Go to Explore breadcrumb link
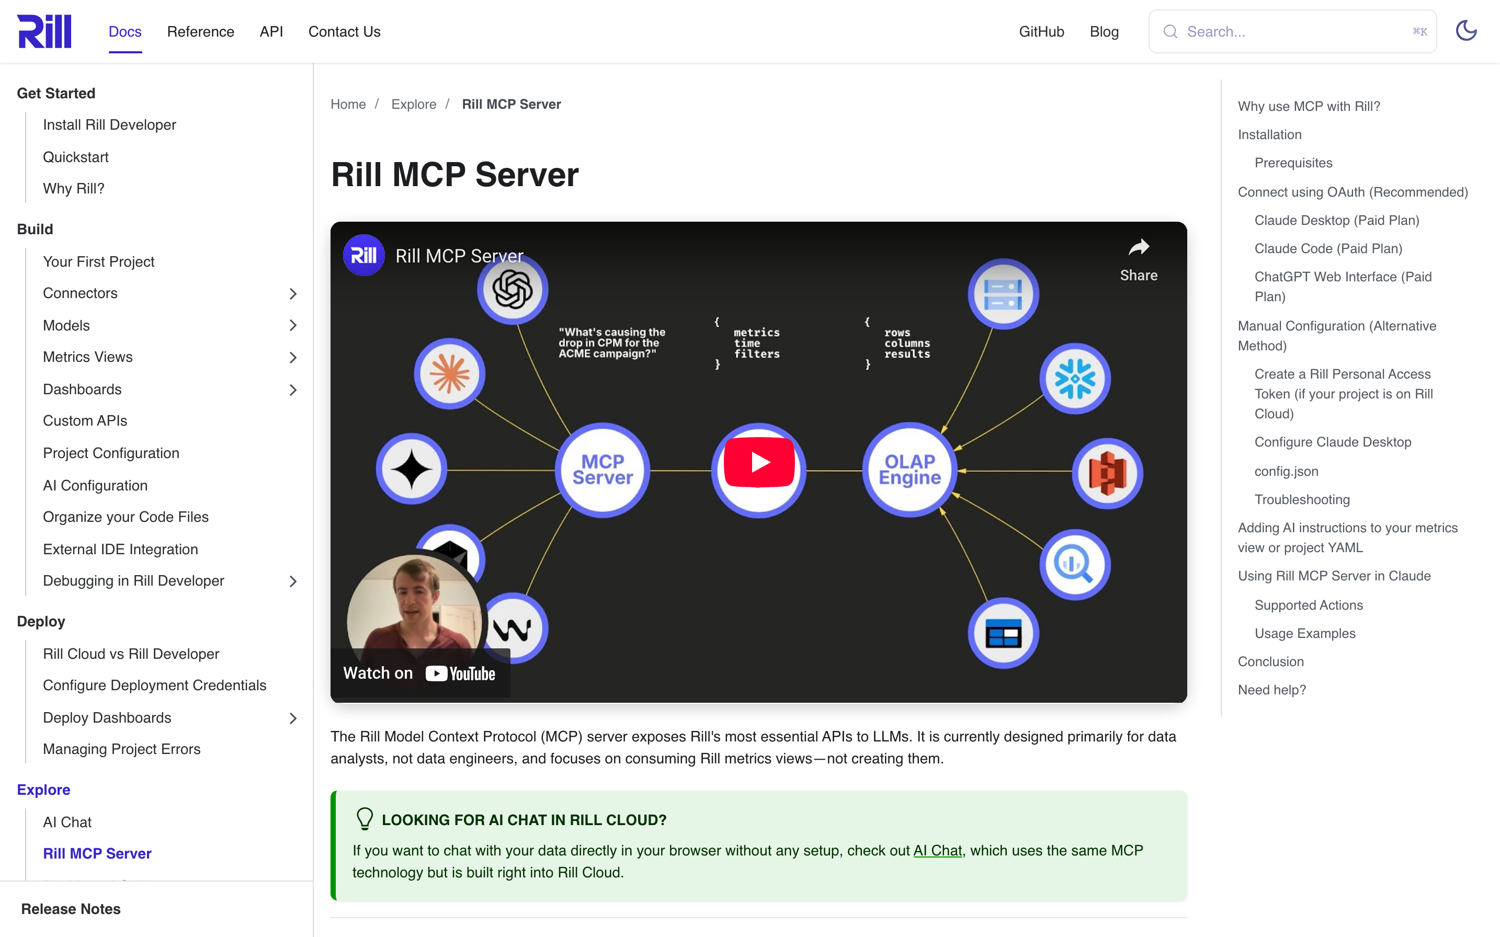Screen dimensions: 1500x937 click(x=413, y=104)
